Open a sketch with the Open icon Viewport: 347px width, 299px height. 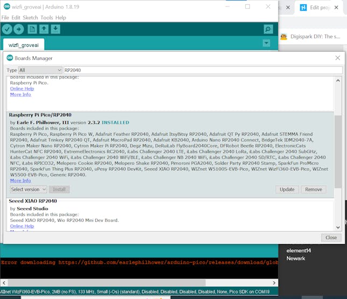pos(44,29)
